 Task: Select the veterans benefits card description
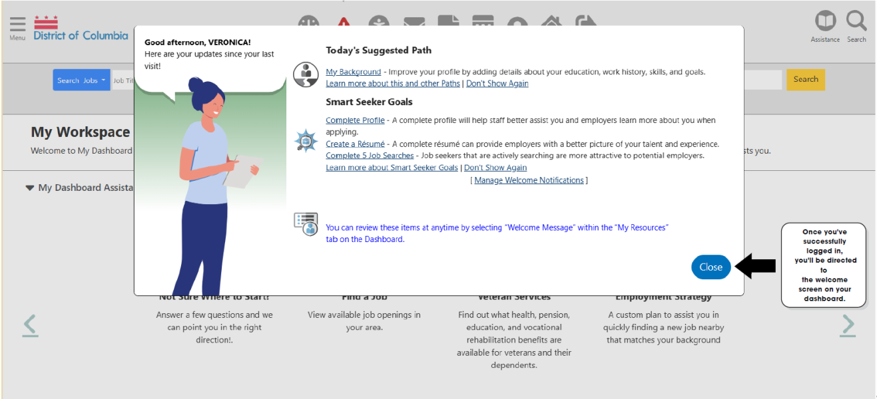tap(514, 340)
